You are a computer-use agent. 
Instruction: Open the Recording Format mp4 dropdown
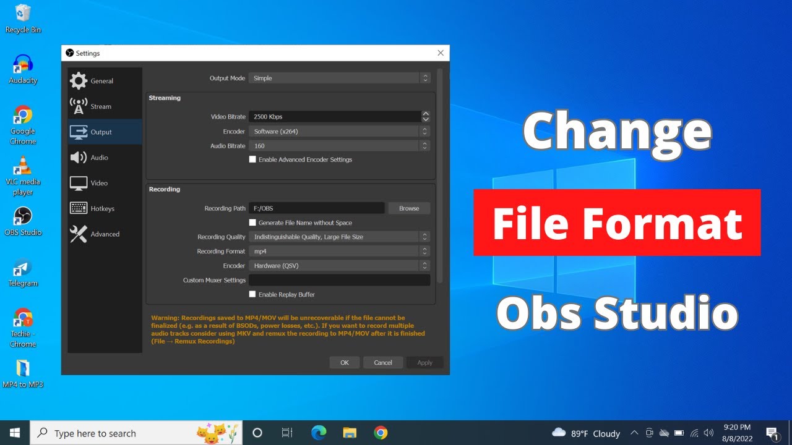tap(339, 252)
